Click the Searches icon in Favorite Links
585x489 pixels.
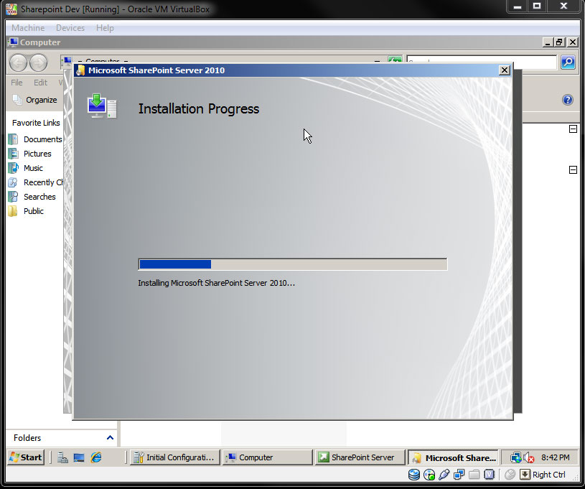pyautogui.click(x=13, y=197)
